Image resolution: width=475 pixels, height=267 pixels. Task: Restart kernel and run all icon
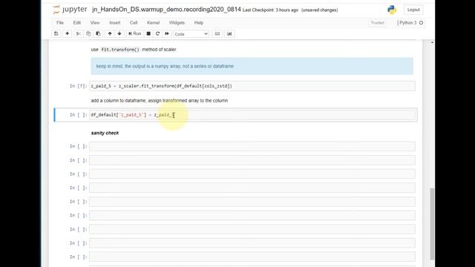(167, 33)
